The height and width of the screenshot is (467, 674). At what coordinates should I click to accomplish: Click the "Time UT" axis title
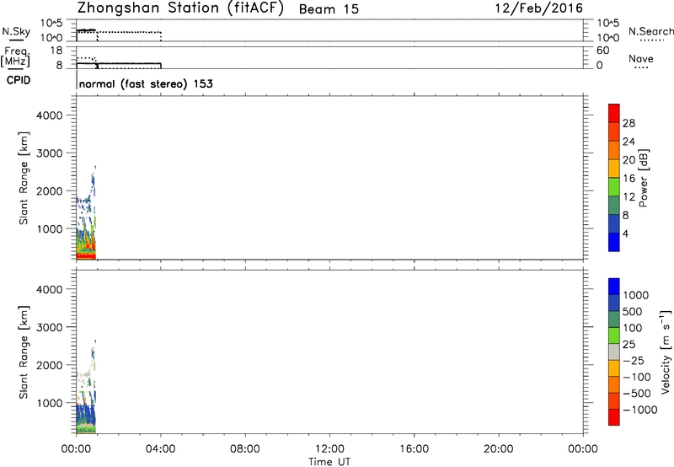click(329, 462)
